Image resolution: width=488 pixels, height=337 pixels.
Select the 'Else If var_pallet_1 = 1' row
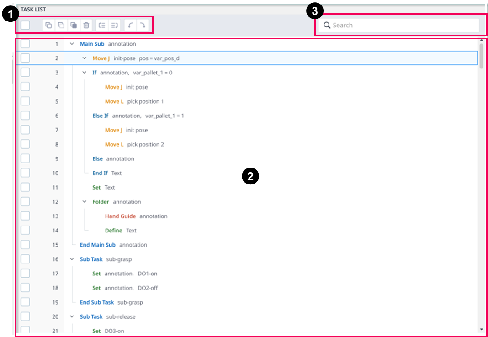247,116
